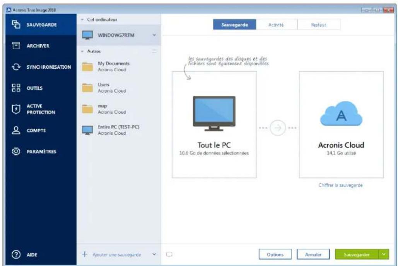Viewport: 398px width, 266px height.
Task: Click the 10,6 Go de données sélectionnées text
Action: [214, 153]
